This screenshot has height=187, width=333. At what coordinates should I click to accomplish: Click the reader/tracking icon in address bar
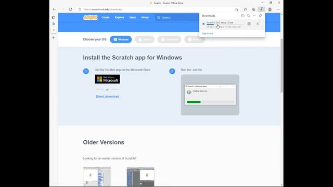pos(237,9)
